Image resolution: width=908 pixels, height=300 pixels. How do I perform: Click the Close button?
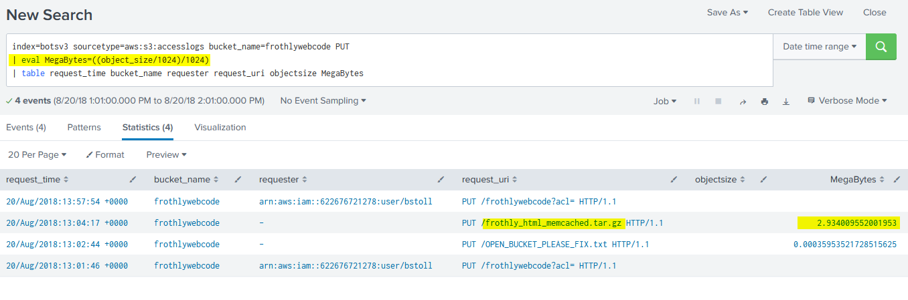(875, 12)
